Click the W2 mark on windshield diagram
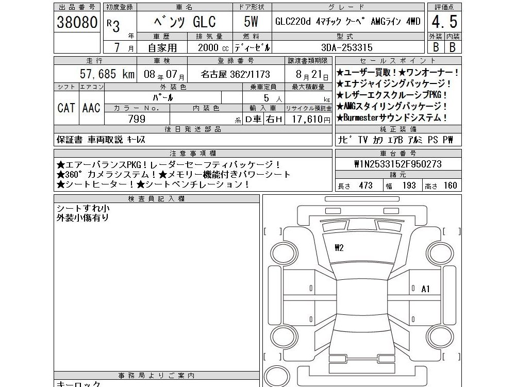This screenshot has height=387, width=516. 339,247
